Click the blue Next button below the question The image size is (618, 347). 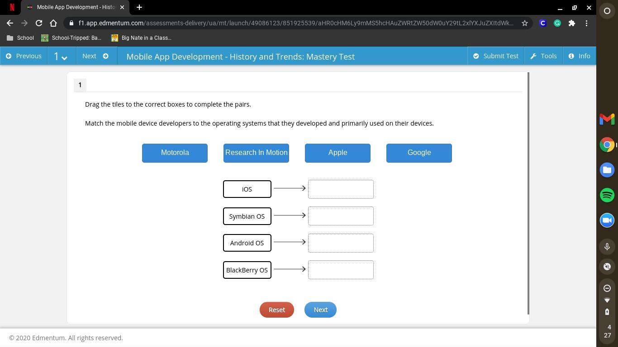click(x=320, y=310)
